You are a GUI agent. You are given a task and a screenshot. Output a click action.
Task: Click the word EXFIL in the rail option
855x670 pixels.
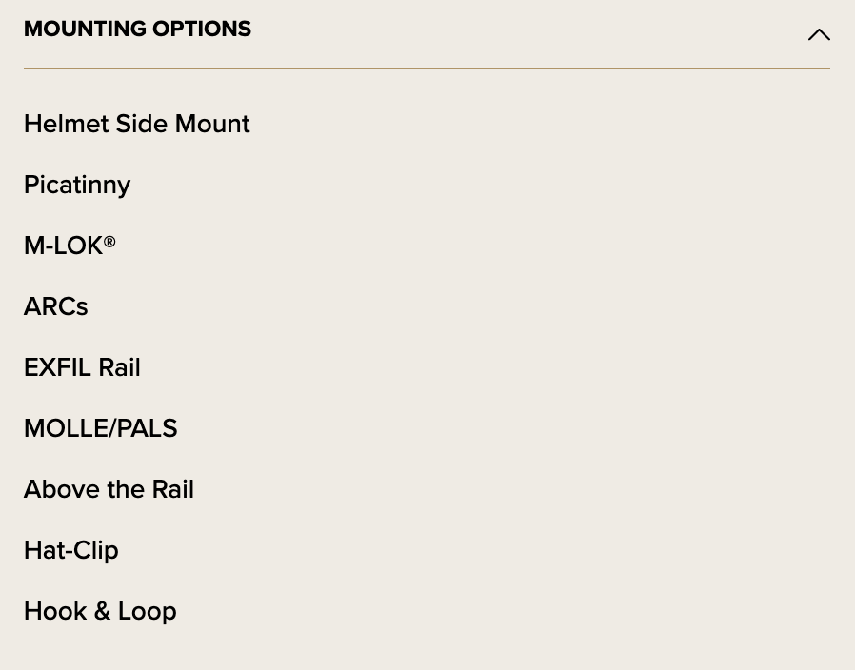point(57,367)
